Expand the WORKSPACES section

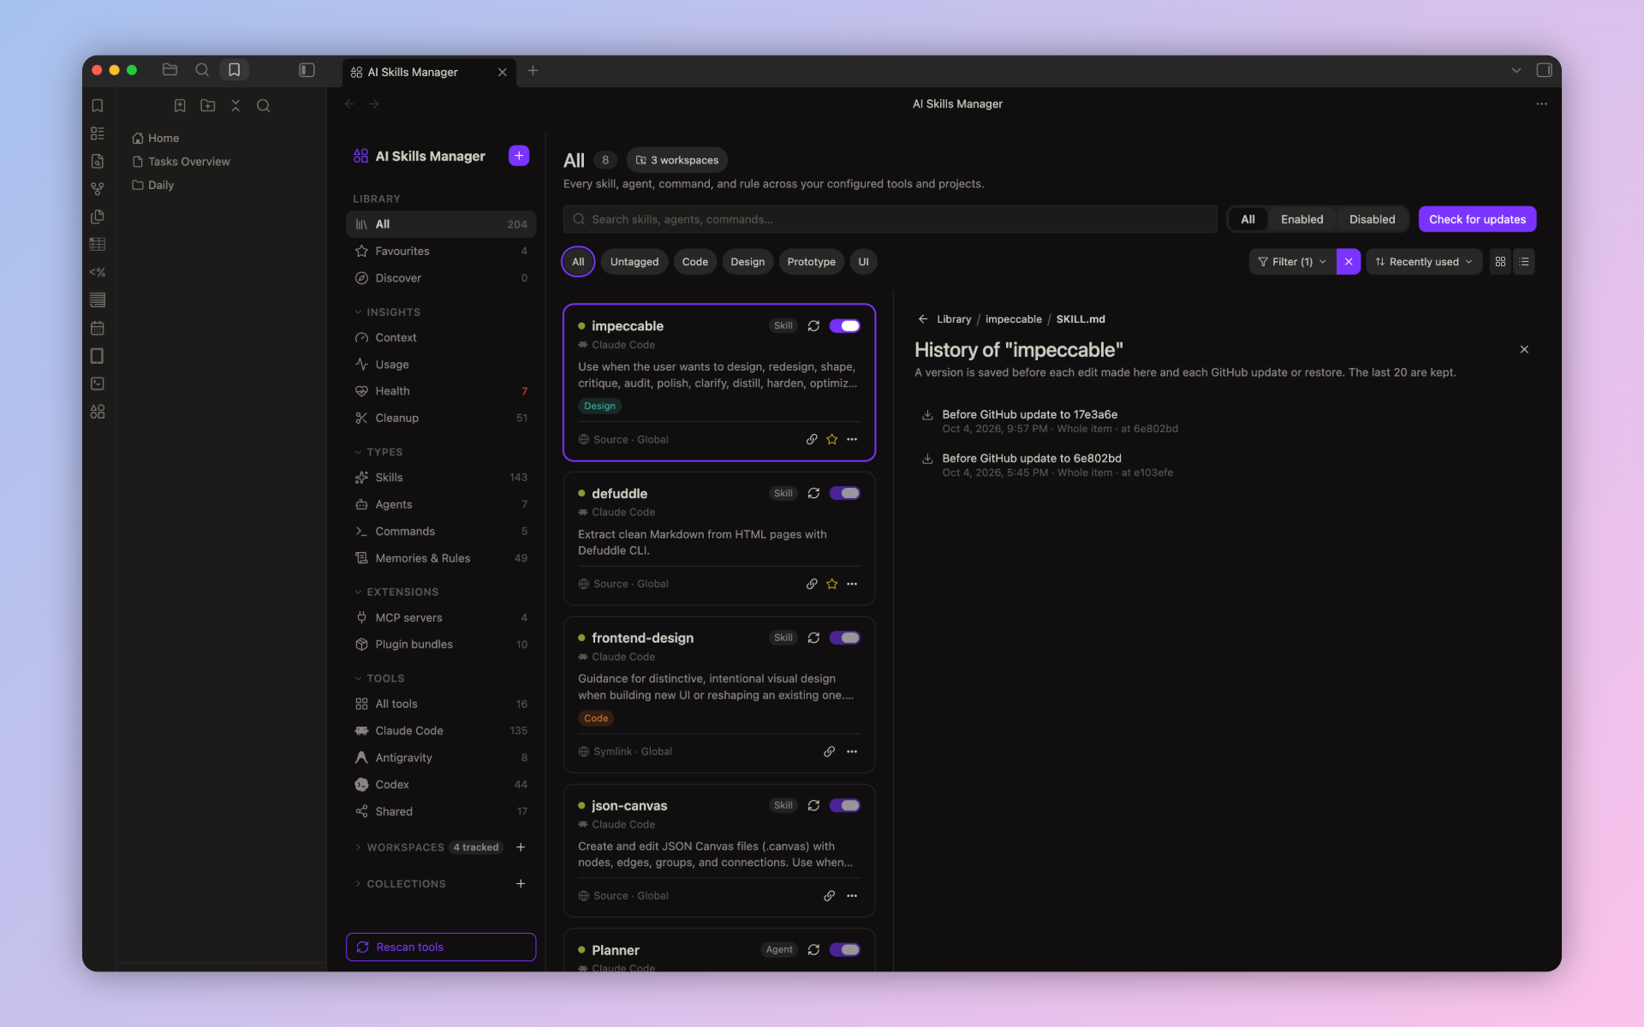pos(399,847)
